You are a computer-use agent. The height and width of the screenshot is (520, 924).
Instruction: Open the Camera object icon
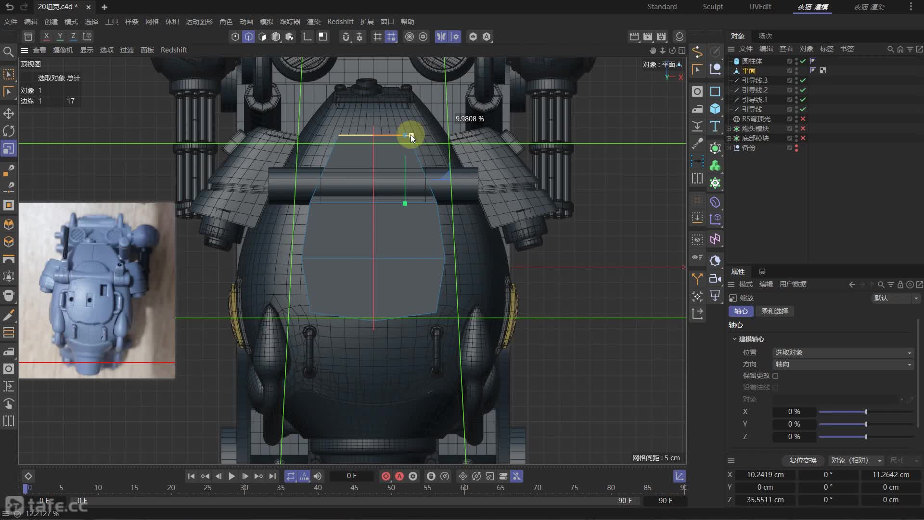[x=715, y=278]
